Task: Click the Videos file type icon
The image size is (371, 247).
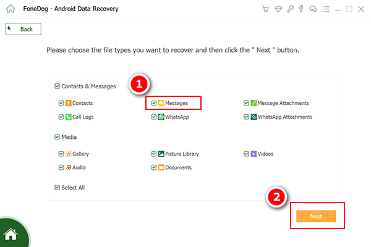Action: pyautogui.click(x=254, y=154)
